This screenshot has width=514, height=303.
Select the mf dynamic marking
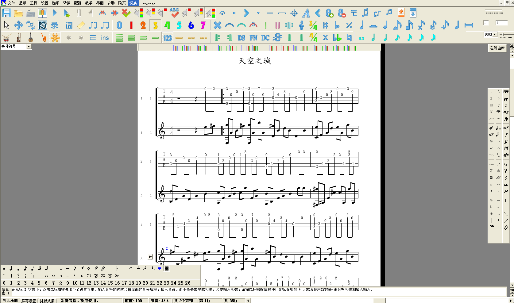[x=506, y=128]
